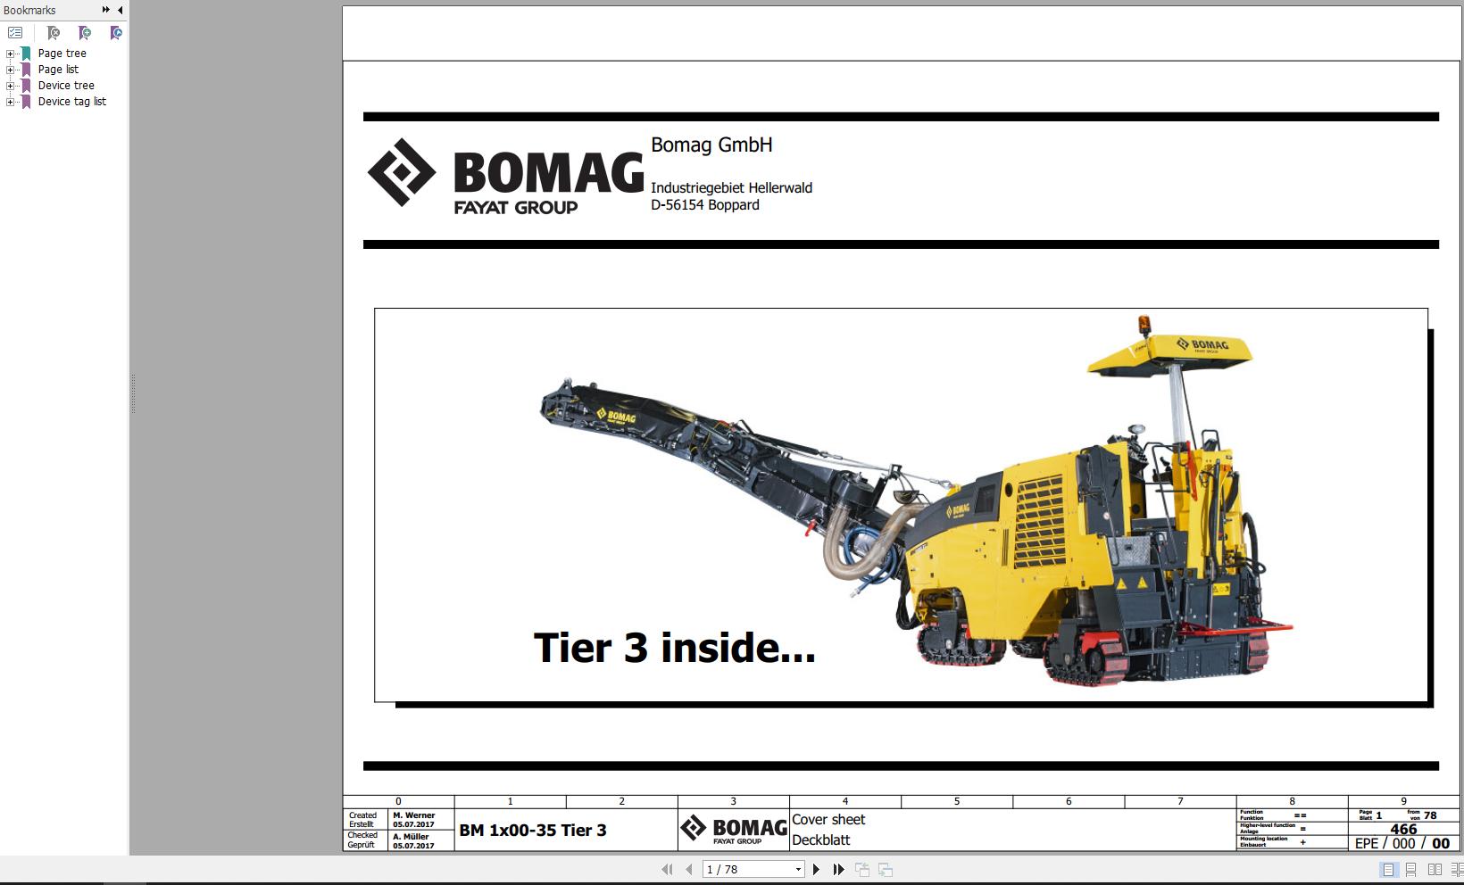1464x885 pixels.
Task: Click the expand current bookmark icon
Action: (x=116, y=33)
